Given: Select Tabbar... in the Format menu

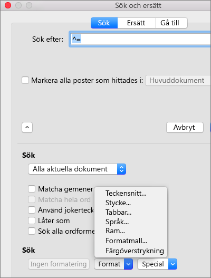Looking at the screenshot, I should 131,212.
